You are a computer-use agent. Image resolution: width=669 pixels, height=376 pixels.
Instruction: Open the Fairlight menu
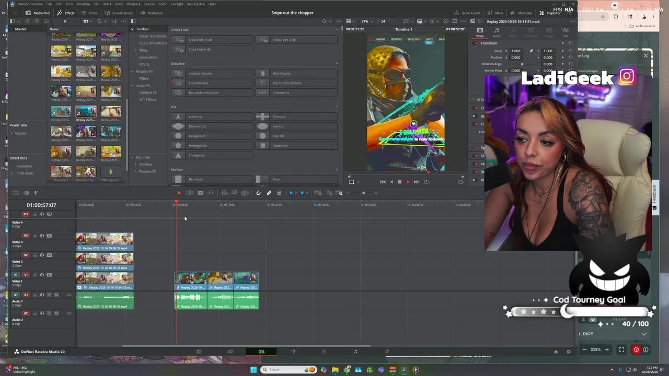177,4
